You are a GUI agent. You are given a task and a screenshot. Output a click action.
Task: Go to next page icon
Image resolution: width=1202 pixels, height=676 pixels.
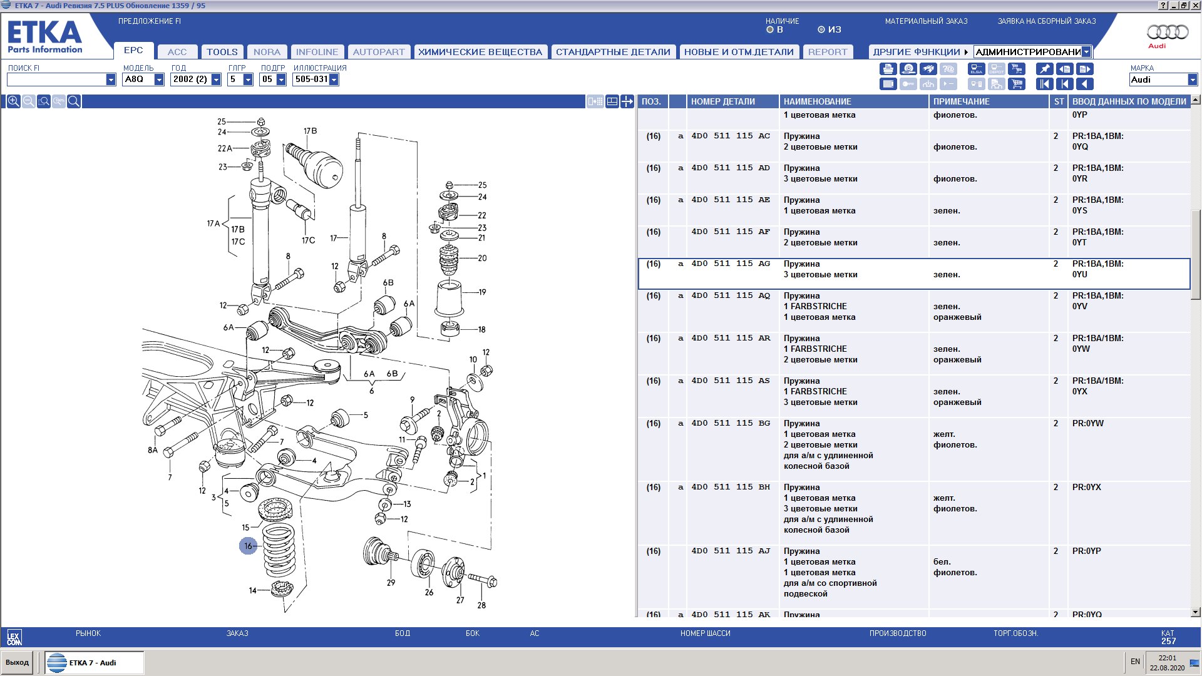coord(1085,69)
